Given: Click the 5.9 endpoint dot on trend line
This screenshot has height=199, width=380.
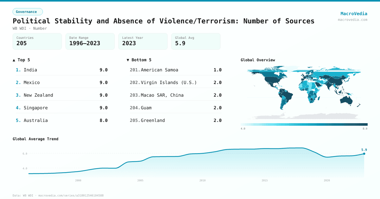Looking at the screenshot, I should [364, 154].
